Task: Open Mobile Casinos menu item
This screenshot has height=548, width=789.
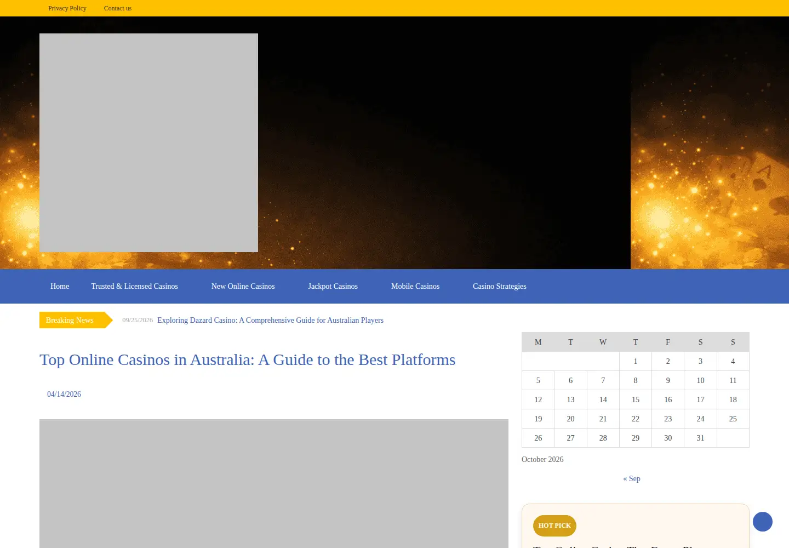Action: [x=415, y=286]
